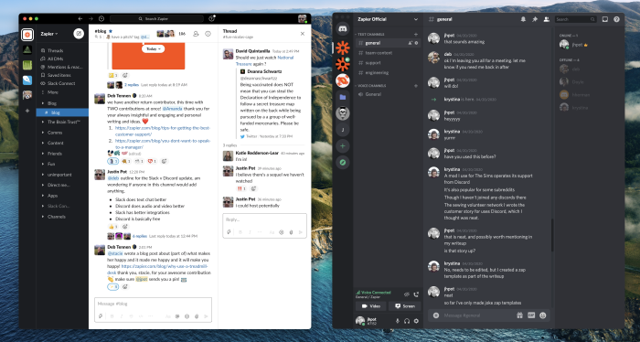Viewport: 640px width, 342px height.
Task: Open Discord notification settings bell
Action: pos(523,19)
